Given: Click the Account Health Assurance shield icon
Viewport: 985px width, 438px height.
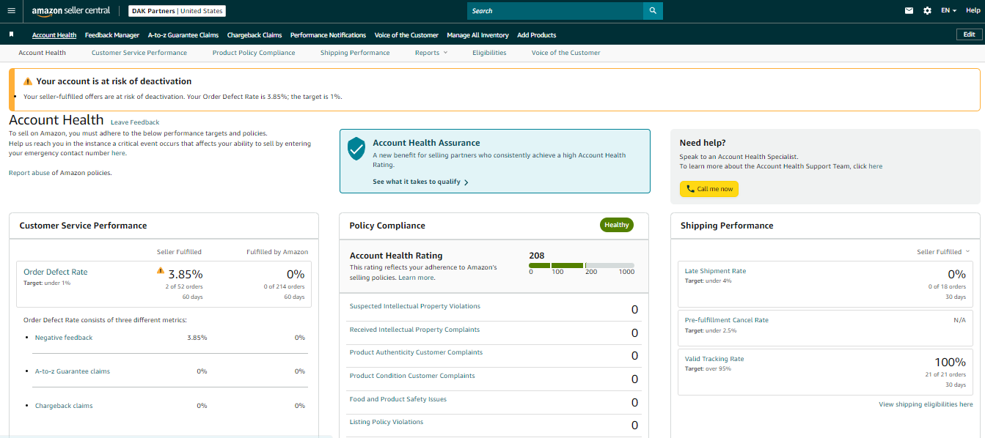Looking at the screenshot, I should coord(356,148).
